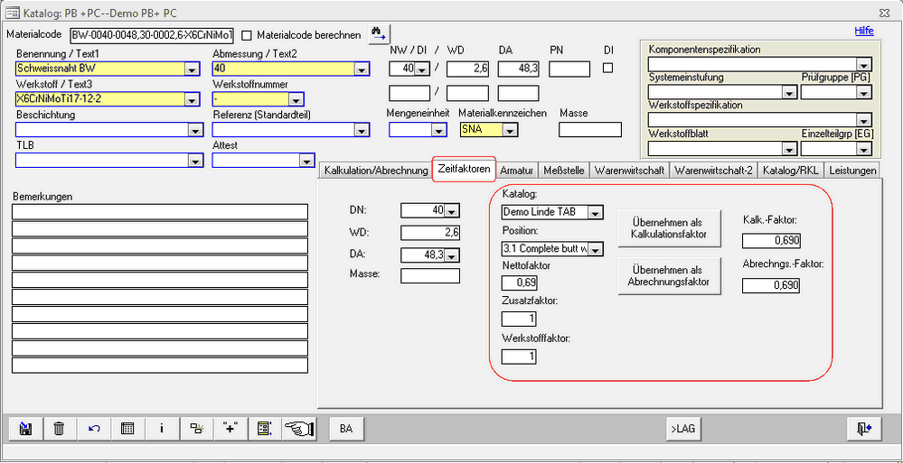Click the 'i' information icon
This screenshot has width=903, height=463.
pyautogui.click(x=162, y=429)
